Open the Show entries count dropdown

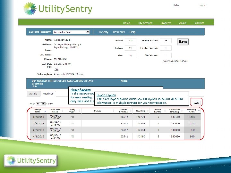click(x=41, y=104)
